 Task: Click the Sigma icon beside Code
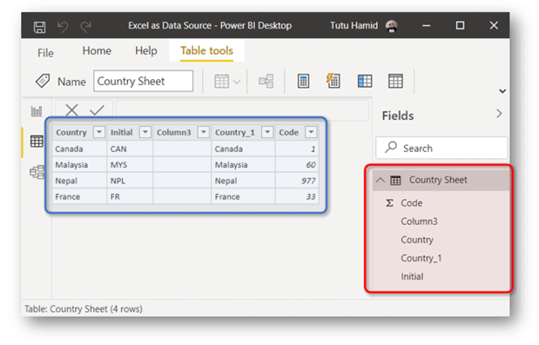coord(389,203)
